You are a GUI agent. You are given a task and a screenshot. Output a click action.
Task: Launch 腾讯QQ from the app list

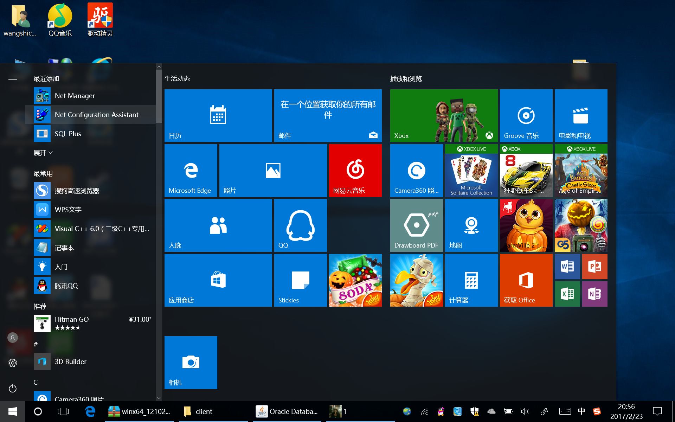click(x=90, y=286)
